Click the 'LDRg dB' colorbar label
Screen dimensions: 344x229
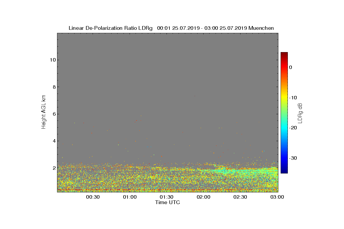pyautogui.click(x=300, y=113)
